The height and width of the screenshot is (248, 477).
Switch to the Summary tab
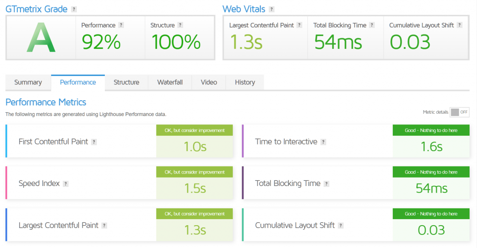[x=28, y=83]
